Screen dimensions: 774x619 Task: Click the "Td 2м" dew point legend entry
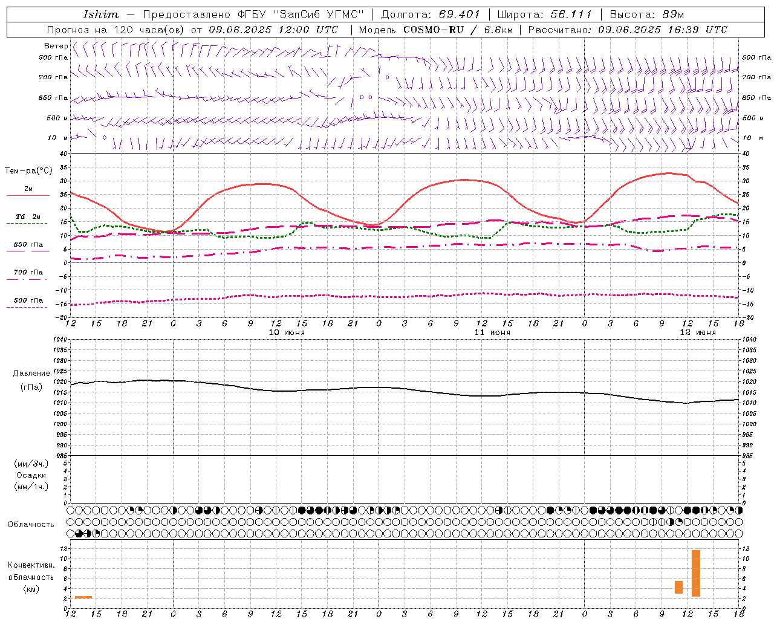pos(28,216)
